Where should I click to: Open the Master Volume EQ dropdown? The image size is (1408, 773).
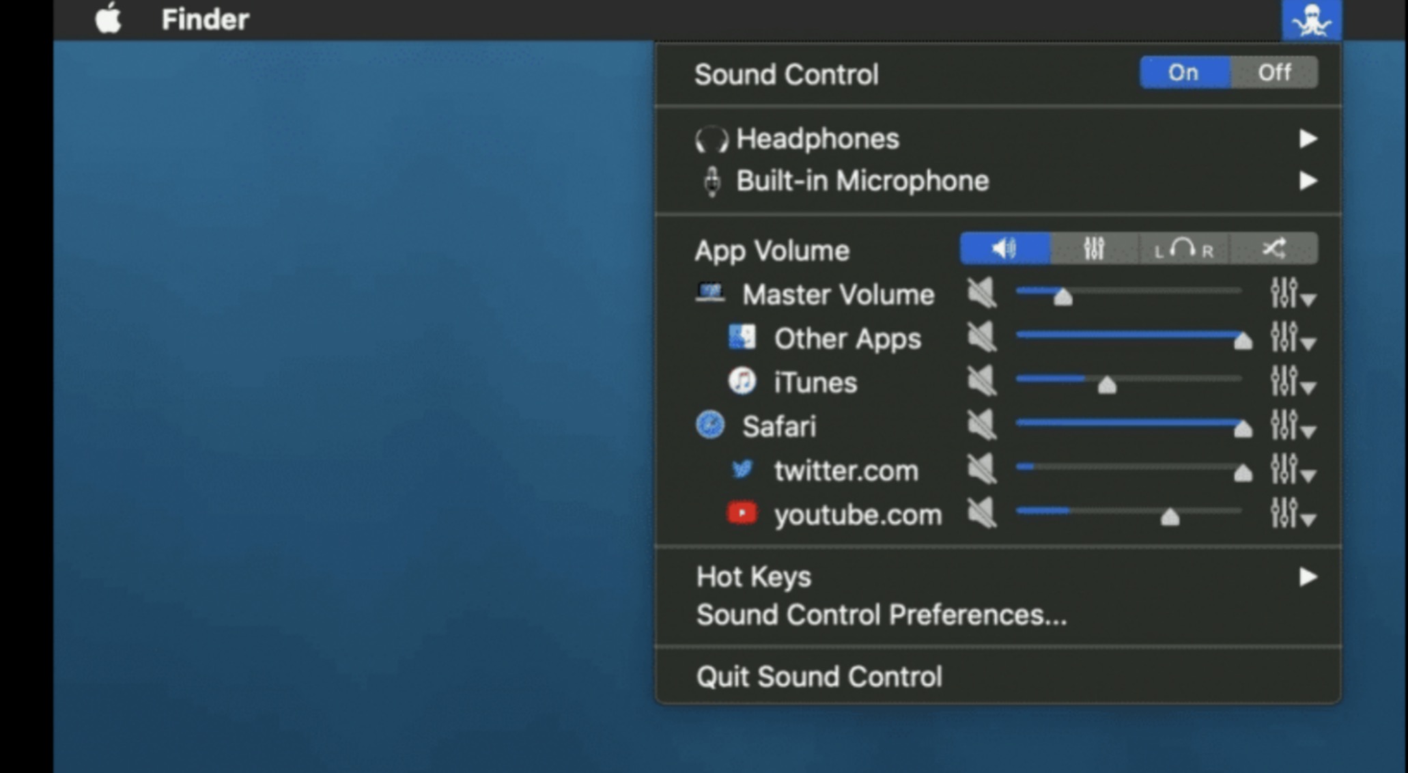click(x=1293, y=294)
